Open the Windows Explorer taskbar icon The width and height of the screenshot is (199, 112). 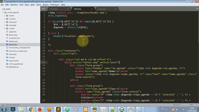coord(22,109)
